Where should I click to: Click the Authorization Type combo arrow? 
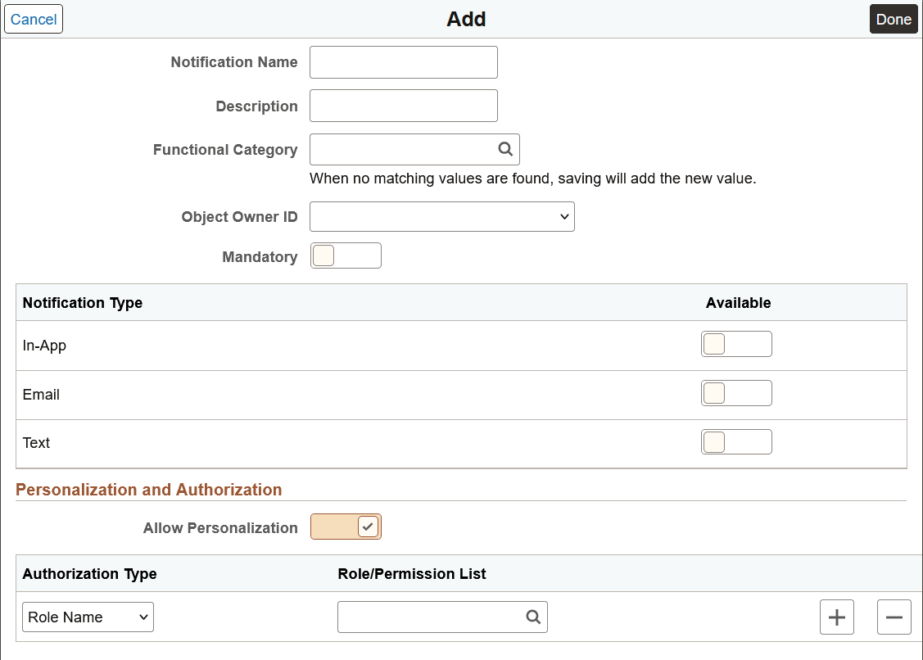[x=143, y=617]
